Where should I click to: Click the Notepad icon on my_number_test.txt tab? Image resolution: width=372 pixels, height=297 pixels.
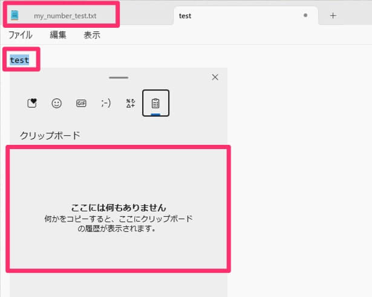point(15,15)
